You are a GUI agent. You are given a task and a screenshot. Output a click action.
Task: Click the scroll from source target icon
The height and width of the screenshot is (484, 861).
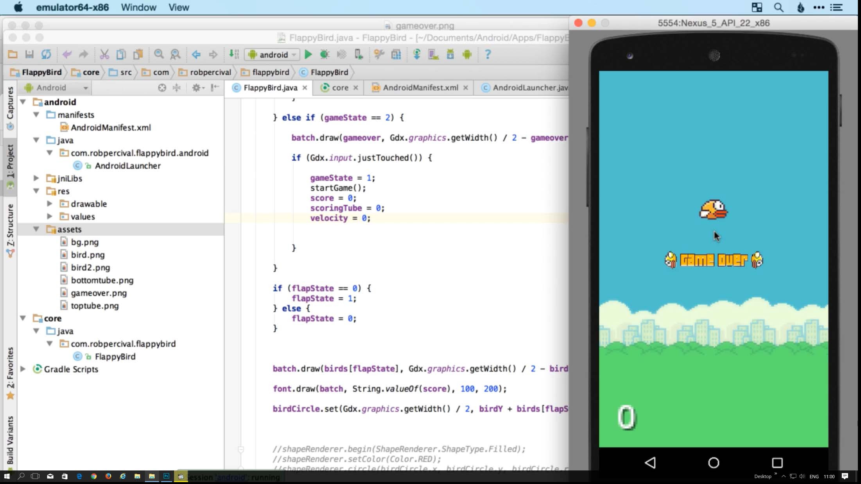click(162, 88)
